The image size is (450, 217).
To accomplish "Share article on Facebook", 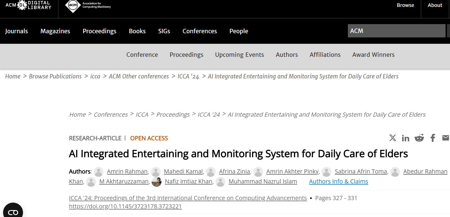I will point(433,138).
